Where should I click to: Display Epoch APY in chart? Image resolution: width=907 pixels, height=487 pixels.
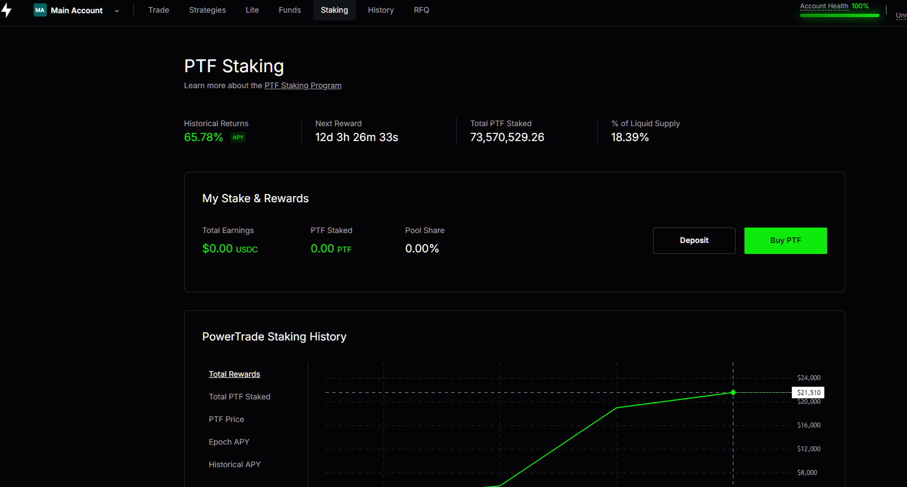tap(229, 442)
